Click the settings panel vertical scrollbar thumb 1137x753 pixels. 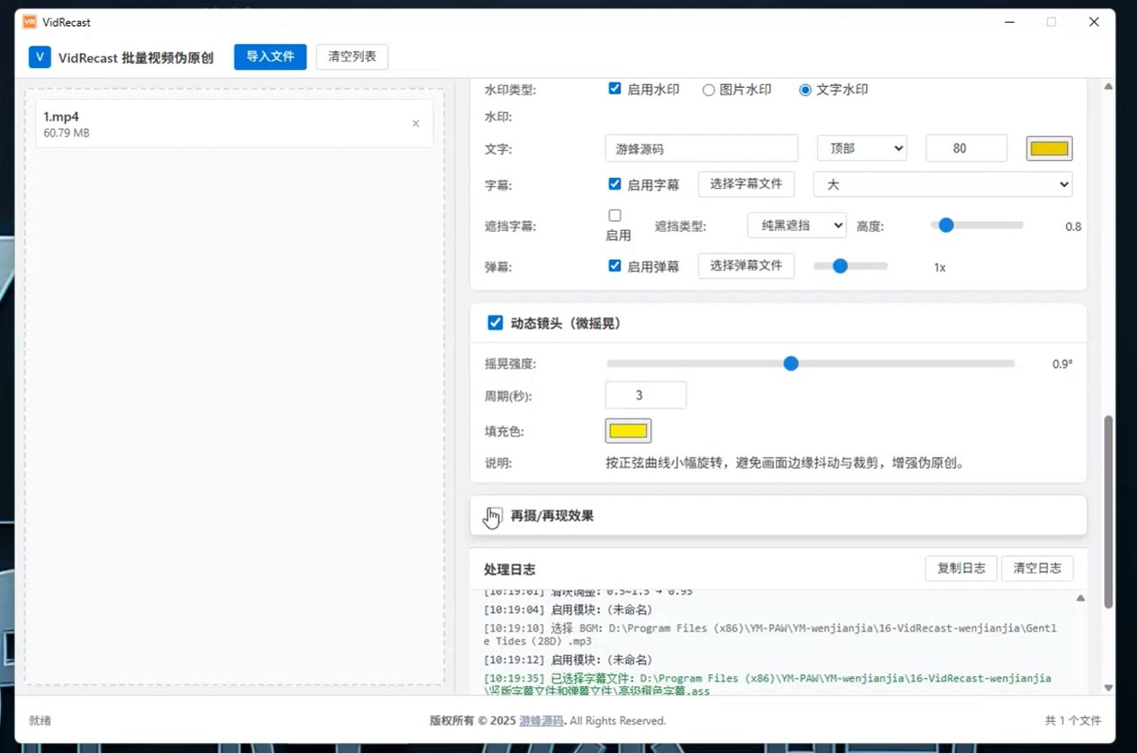1108,511
